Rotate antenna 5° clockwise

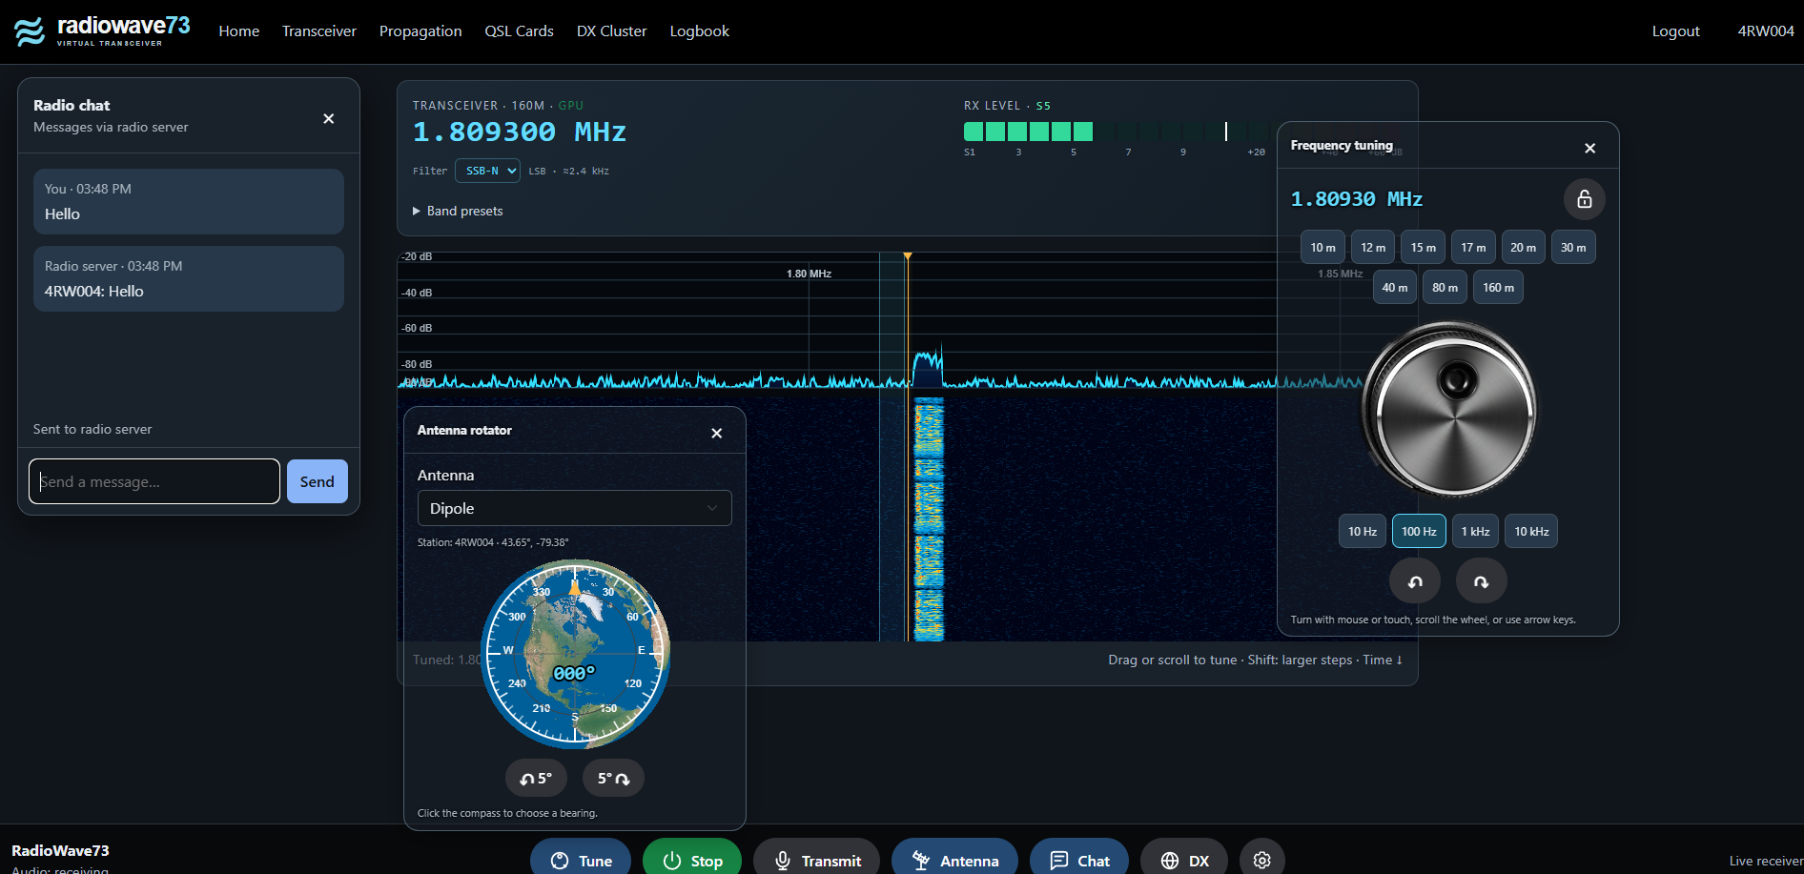pos(613,779)
